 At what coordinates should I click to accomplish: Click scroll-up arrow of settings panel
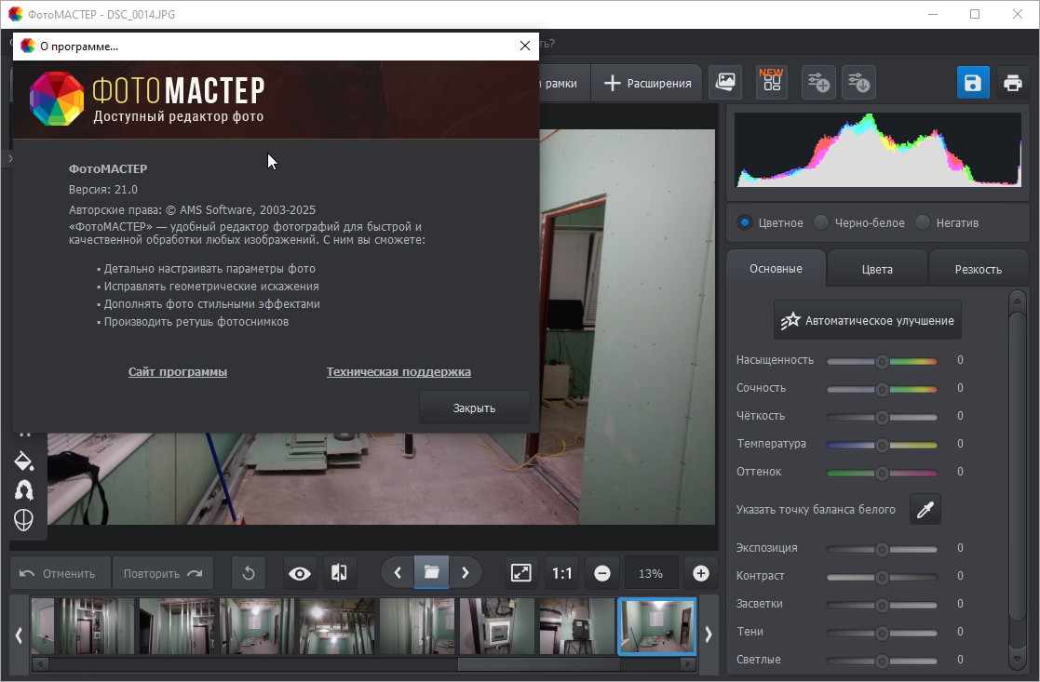[1018, 301]
